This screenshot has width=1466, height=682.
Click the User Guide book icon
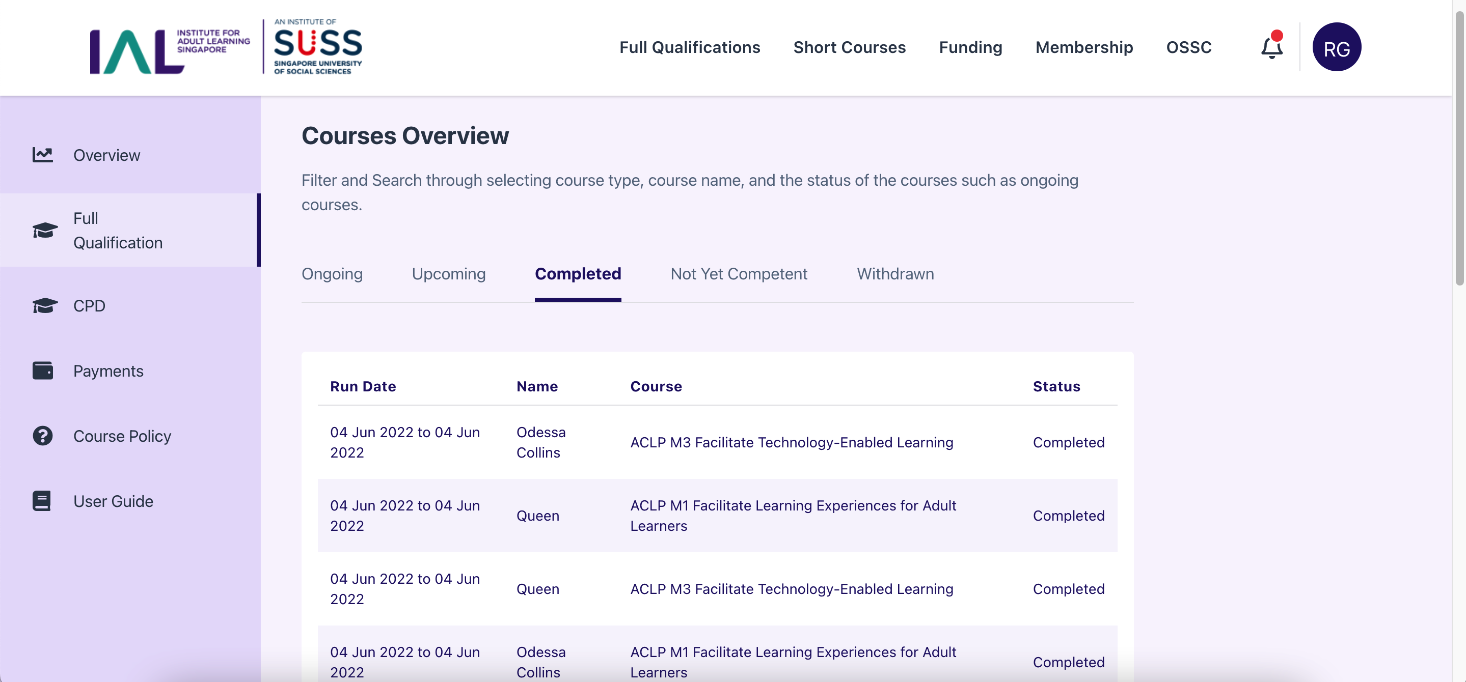coord(42,501)
